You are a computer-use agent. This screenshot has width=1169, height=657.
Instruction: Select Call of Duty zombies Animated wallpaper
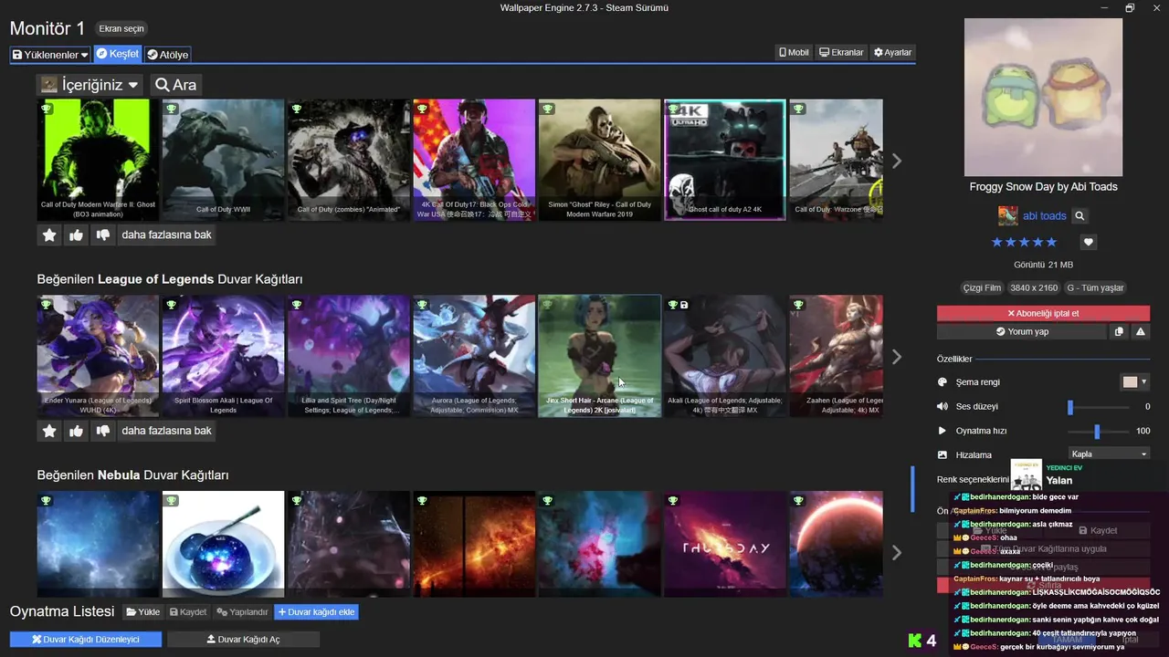pyautogui.click(x=349, y=160)
